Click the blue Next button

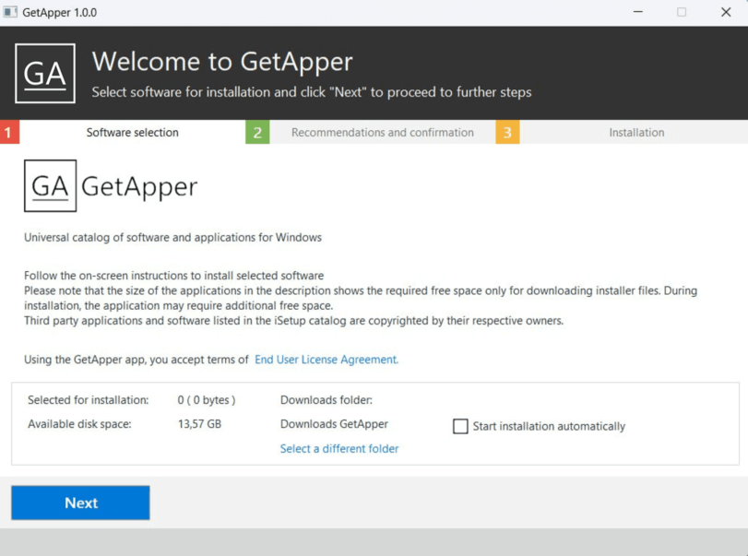coord(80,503)
